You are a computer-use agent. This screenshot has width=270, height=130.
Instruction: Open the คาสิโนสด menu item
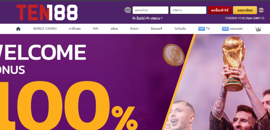click(x=75, y=29)
